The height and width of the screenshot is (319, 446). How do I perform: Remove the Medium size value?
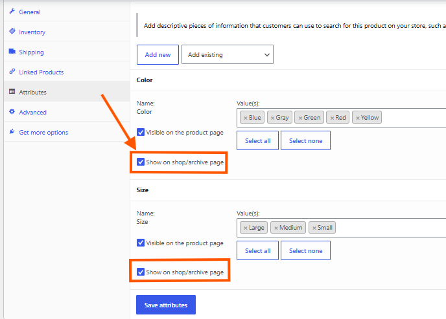(276, 228)
